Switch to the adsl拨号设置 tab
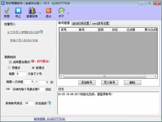The image size is (162, 122). point(100,23)
